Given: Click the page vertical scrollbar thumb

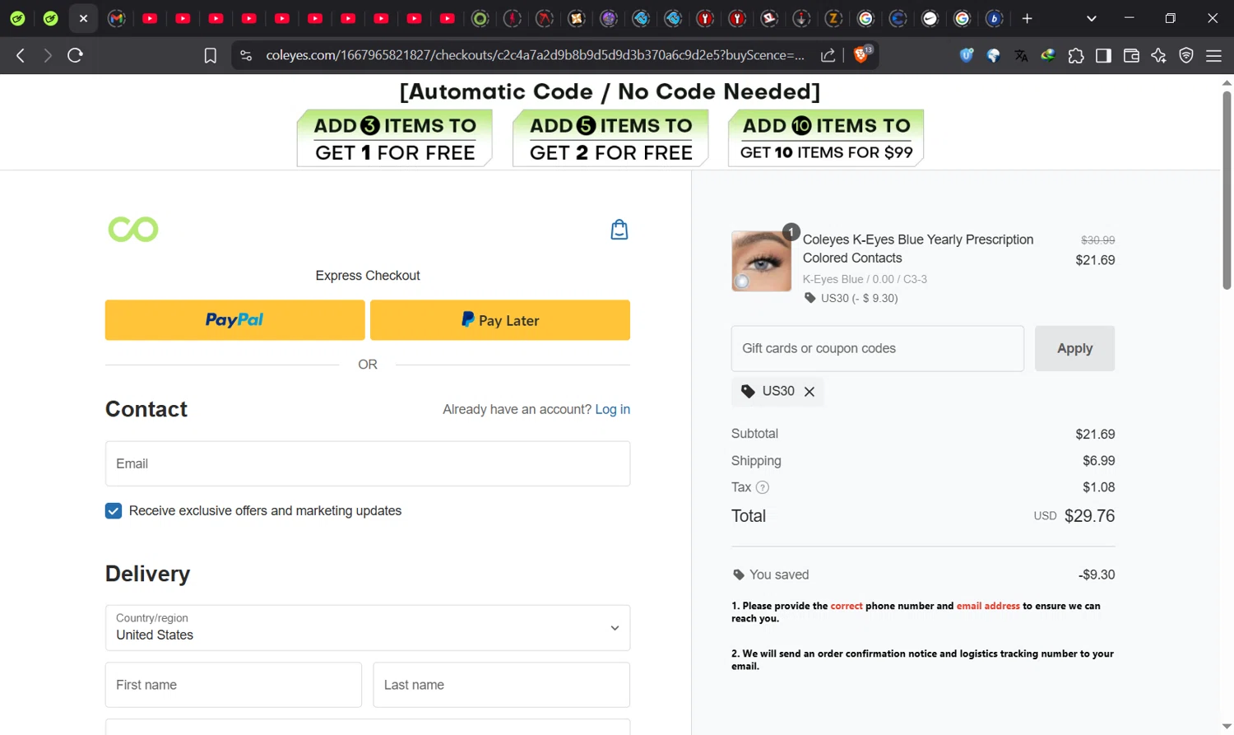Looking at the screenshot, I should click(x=1227, y=189).
